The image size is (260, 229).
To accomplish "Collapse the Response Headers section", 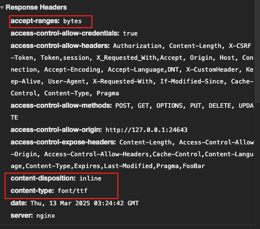I will coord(2,7).
